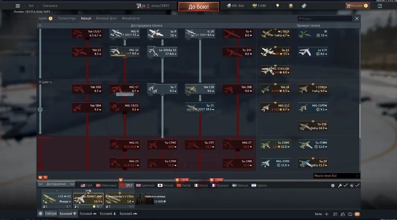The image size is (397, 220).
Task: Click the Silver Lions balance 881 866
Action: [x=235, y=6]
